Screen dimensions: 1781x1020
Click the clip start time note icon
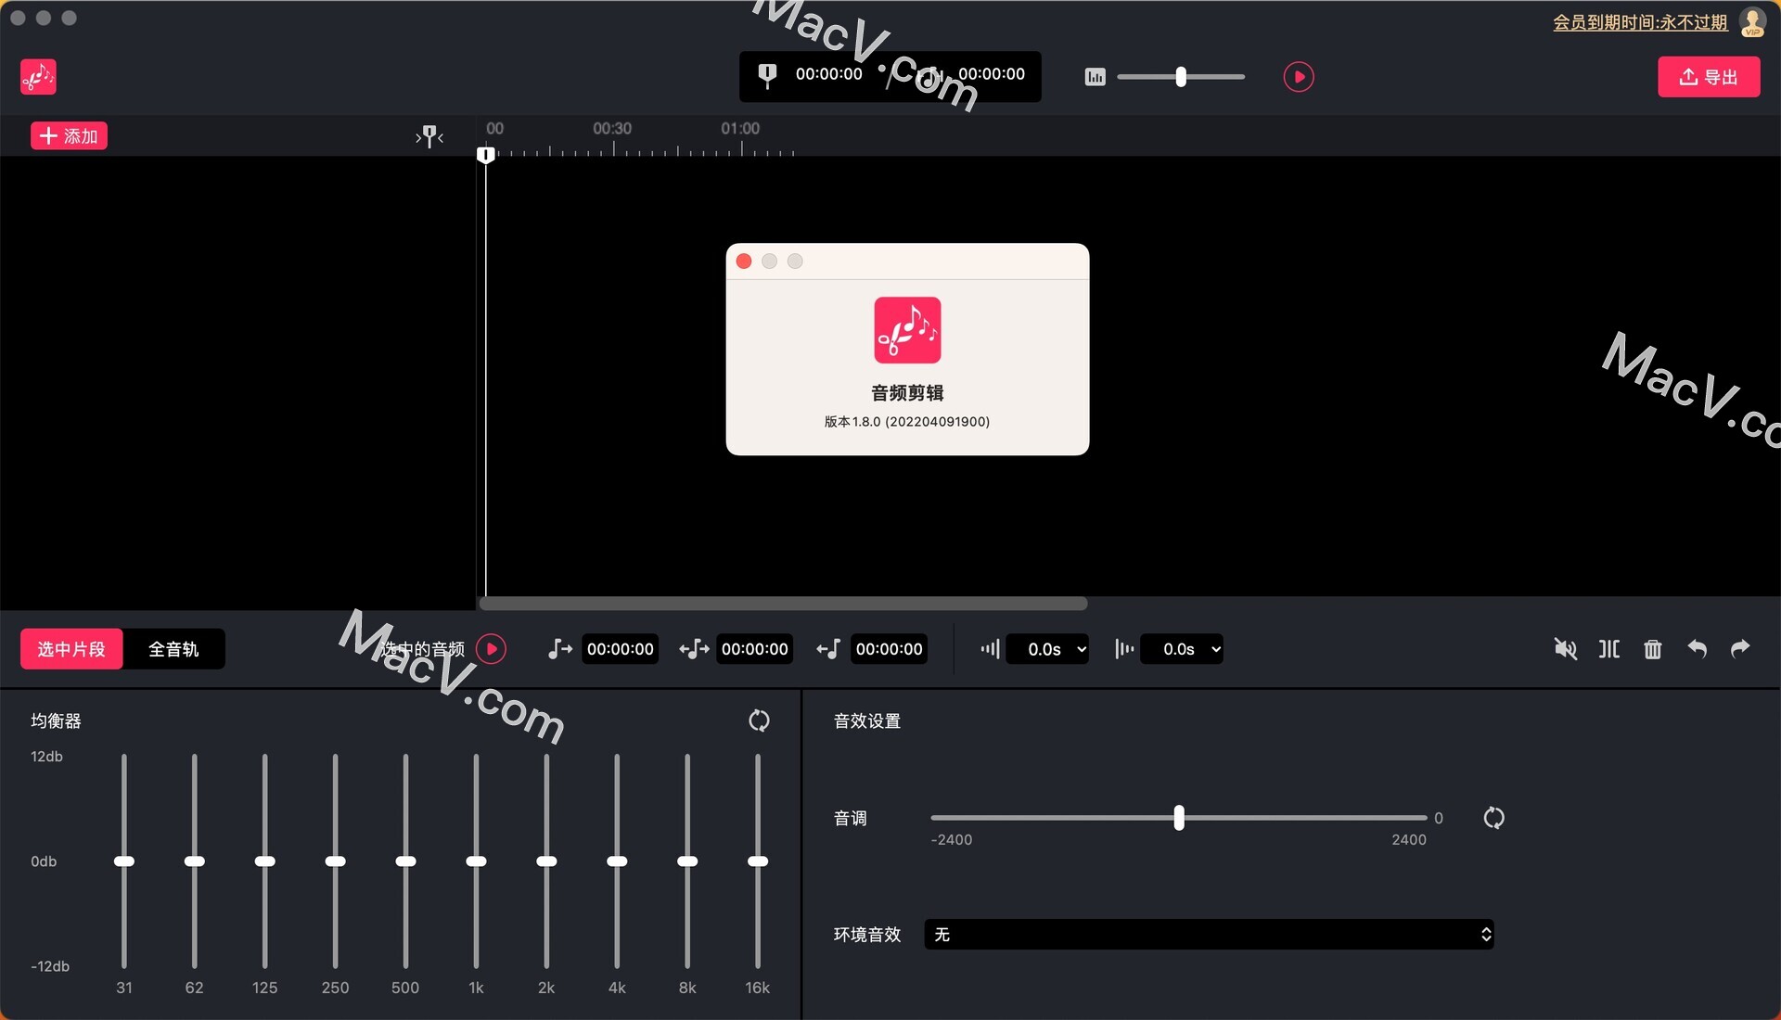pyautogui.click(x=559, y=649)
